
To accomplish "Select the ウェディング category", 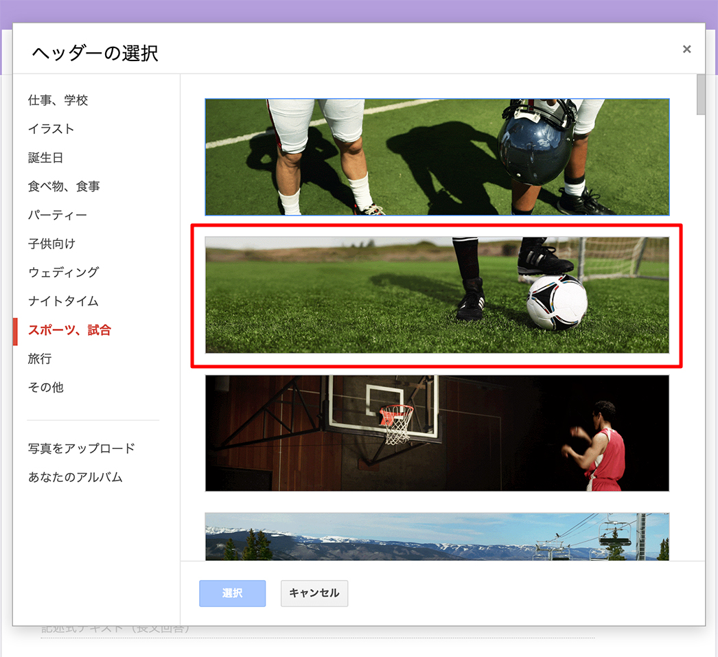I will (x=64, y=273).
